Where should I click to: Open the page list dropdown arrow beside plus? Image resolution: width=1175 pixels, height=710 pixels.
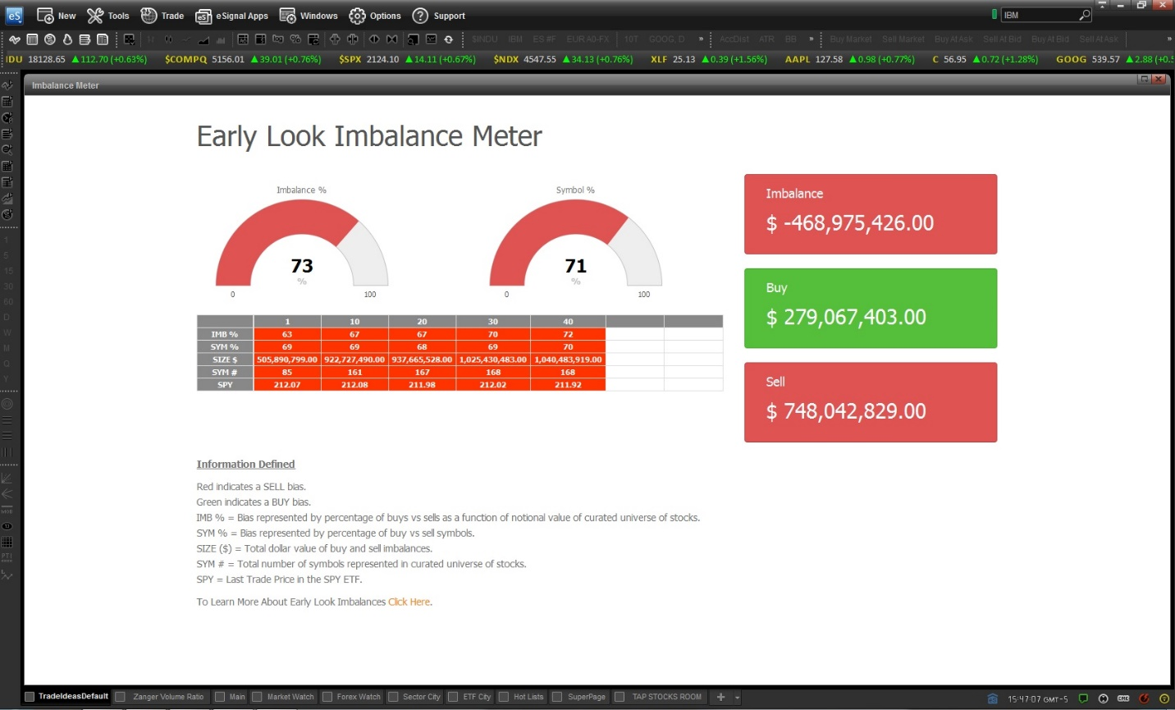[738, 698]
